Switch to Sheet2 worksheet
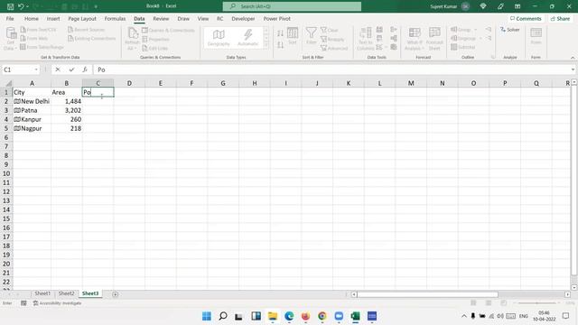This screenshot has height=325, width=578. [66, 293]
